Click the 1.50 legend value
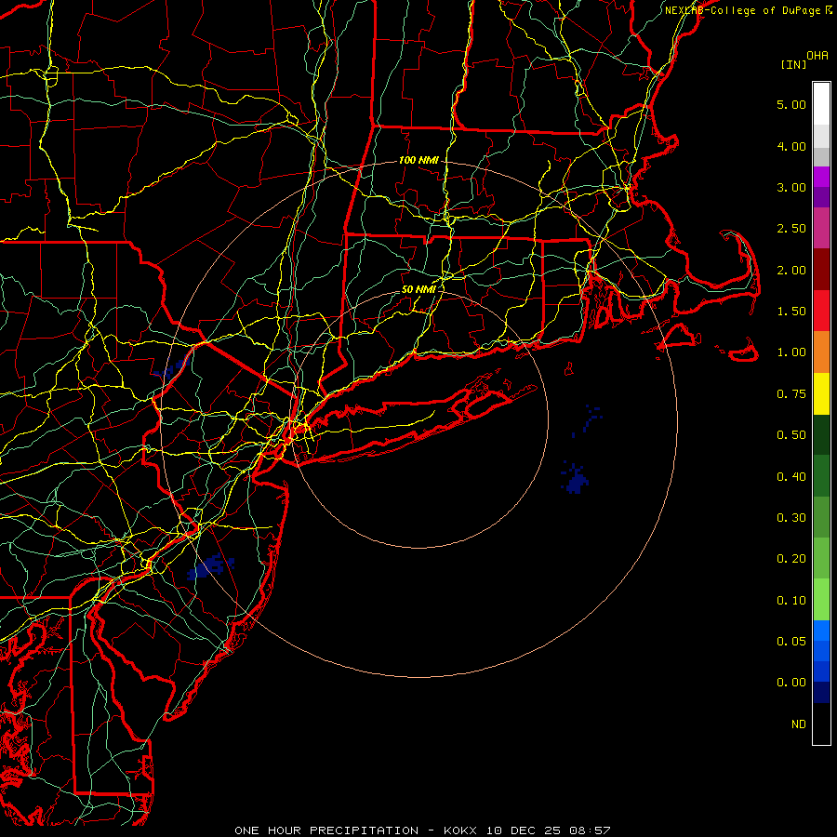The width and height of the screenshot is (837, 837). 791,312
